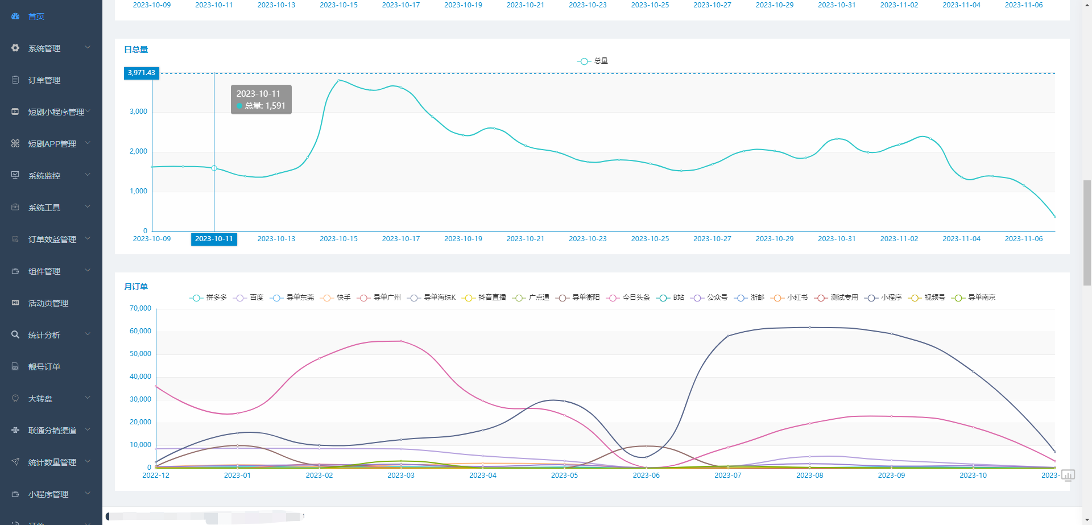Click the 订单效益管理 sidebar icon
The width and height of the screenshot is (1092, 525).
click(x=15, y=239)
